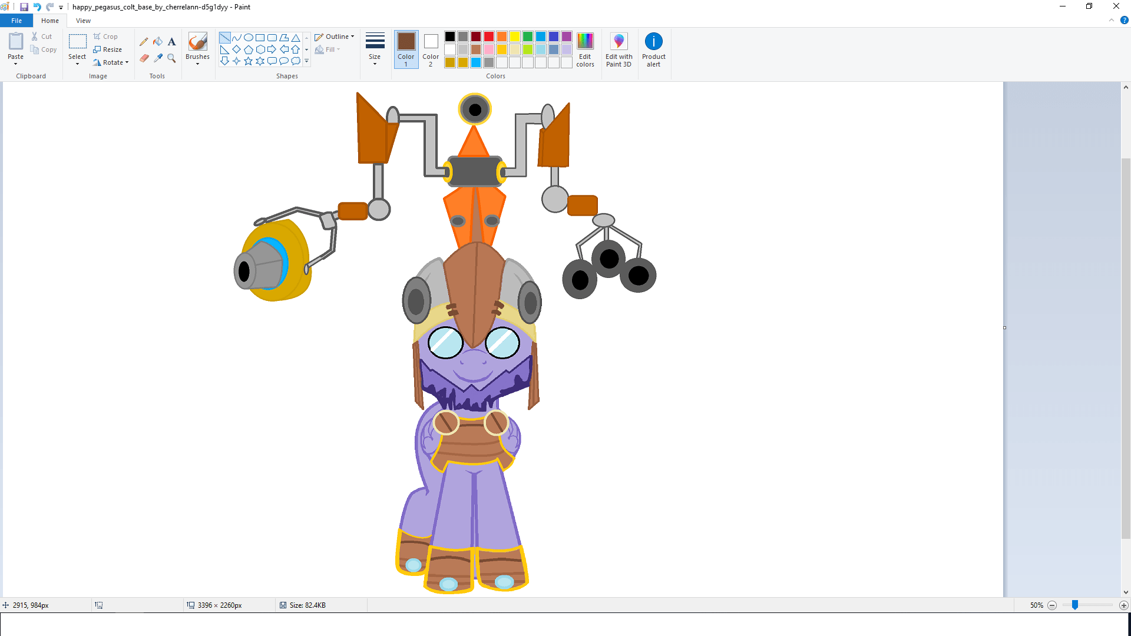Click the Cut button
1131x636 pixels.
42,37
